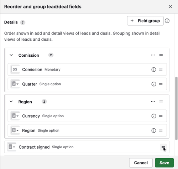Click the vertical scrollbar thumb
This screenshot has height=169, width=178.
click(176, 108)
